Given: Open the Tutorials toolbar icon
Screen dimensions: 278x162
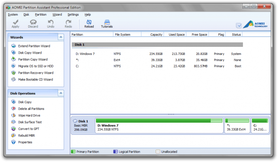Looking at the screenshot, I should pyautogui.click(x=107, y=22).
